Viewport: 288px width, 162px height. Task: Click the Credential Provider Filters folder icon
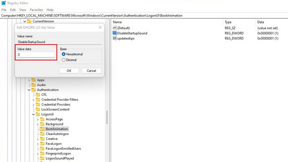click(x=38, y=99)
